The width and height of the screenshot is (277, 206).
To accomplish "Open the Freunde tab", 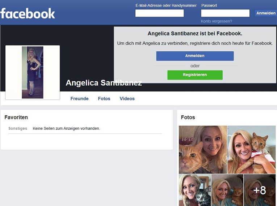I will point(80,99).
